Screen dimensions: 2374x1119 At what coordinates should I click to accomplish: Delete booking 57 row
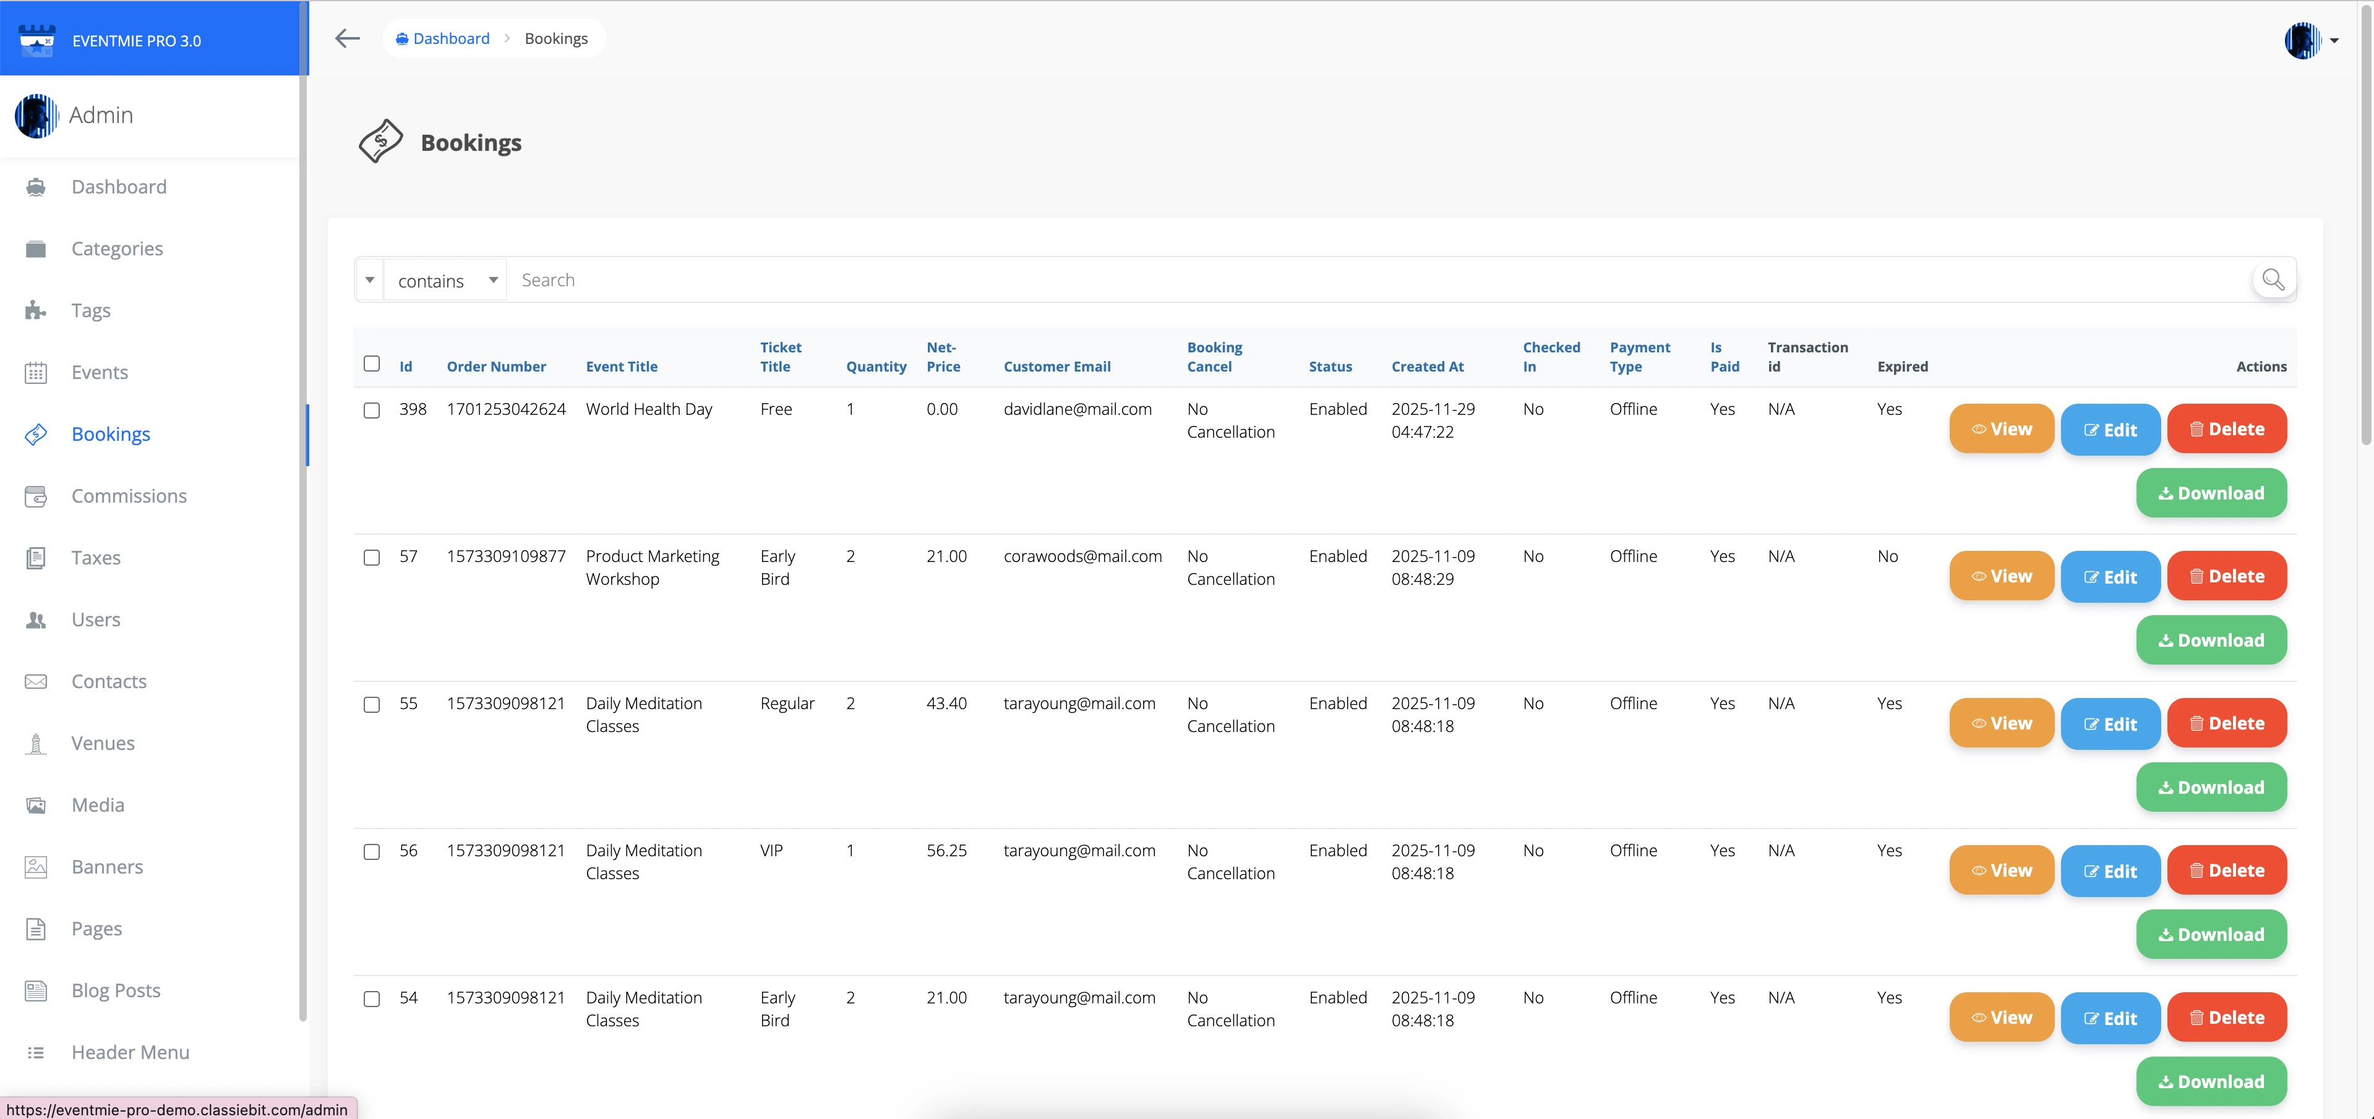[x=2227, y=576]
